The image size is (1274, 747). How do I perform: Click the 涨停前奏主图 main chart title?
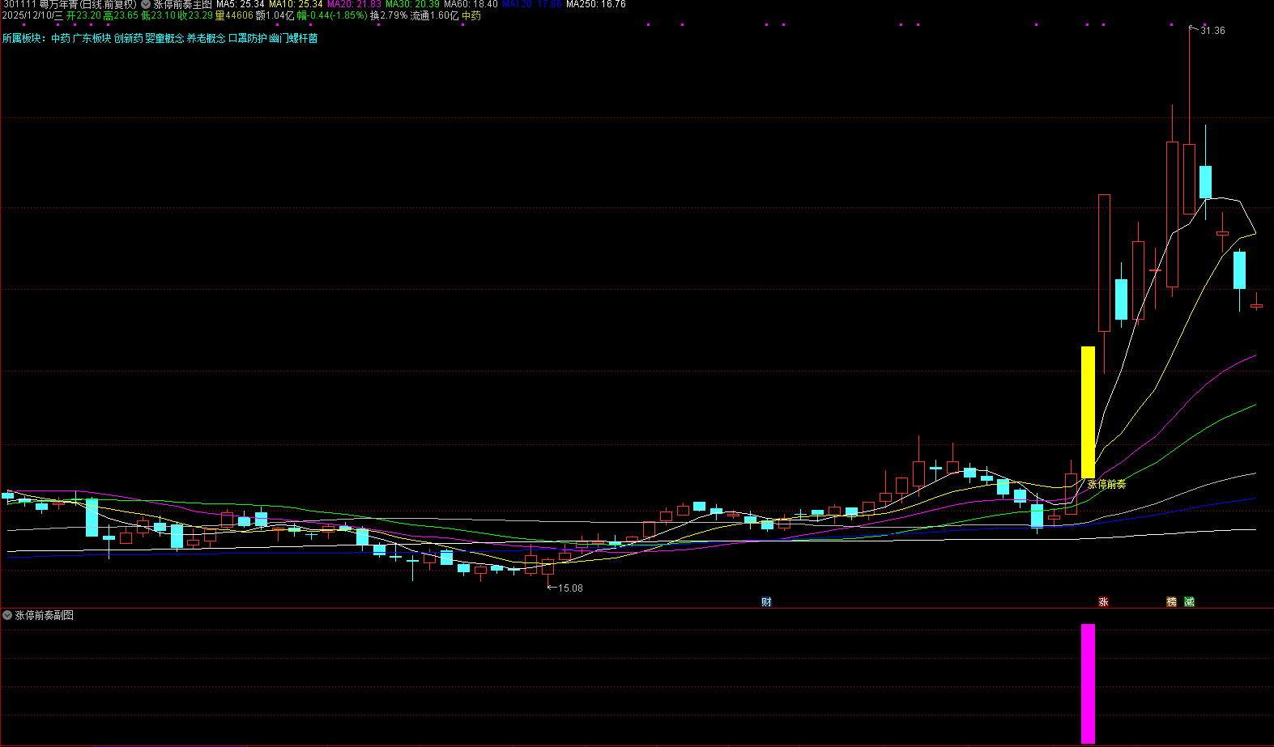[183, 5]
